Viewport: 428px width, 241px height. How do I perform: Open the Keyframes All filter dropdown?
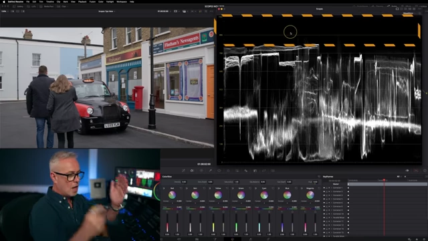point(399,177)
